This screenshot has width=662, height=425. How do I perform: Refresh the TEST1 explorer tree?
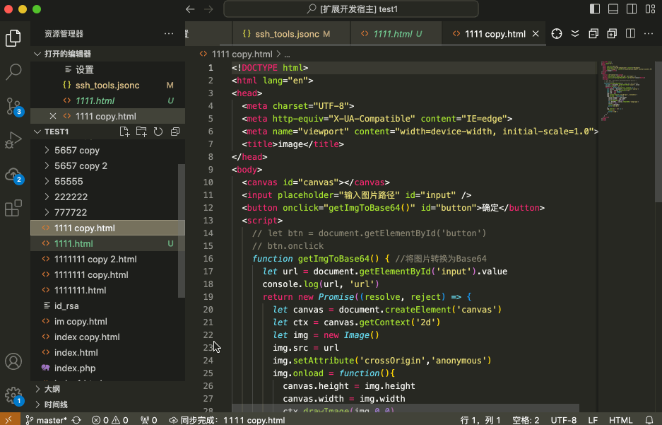(x=158, y=132)
